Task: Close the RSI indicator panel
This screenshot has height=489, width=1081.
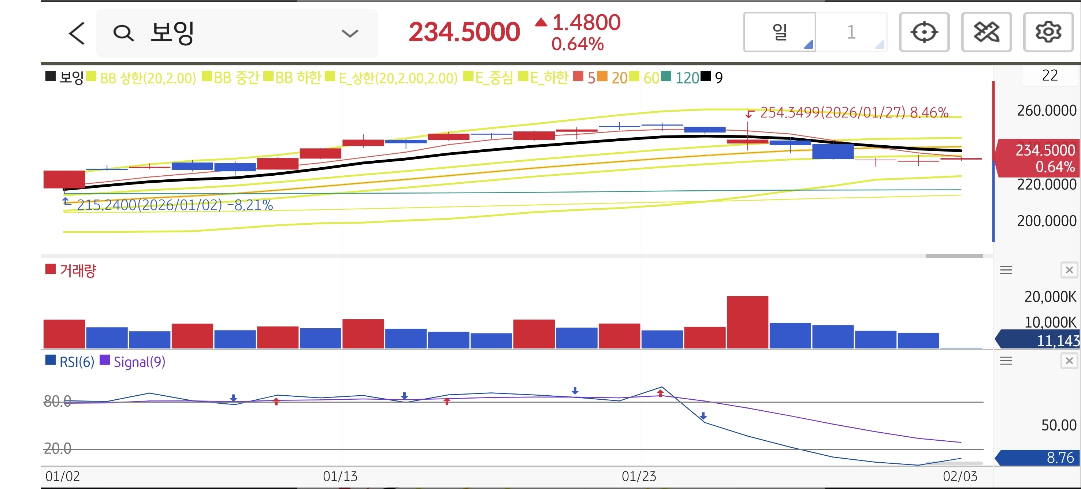Action: click(x=1069, y=361)
